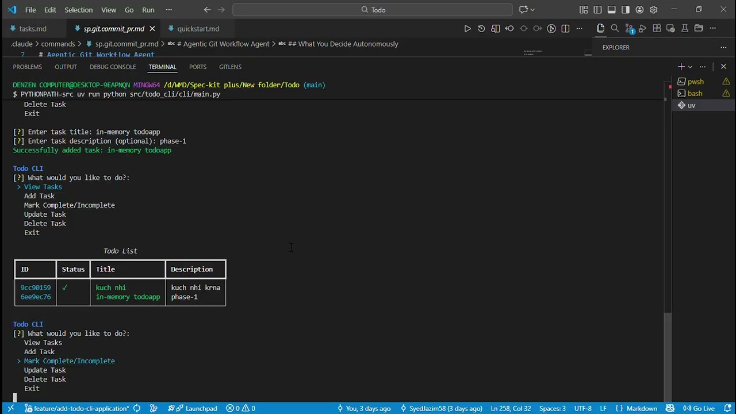Switch to the Debug Console tab
Image resolution: width=736 pixels, height=414 pixels.
[x=113, y=67]
